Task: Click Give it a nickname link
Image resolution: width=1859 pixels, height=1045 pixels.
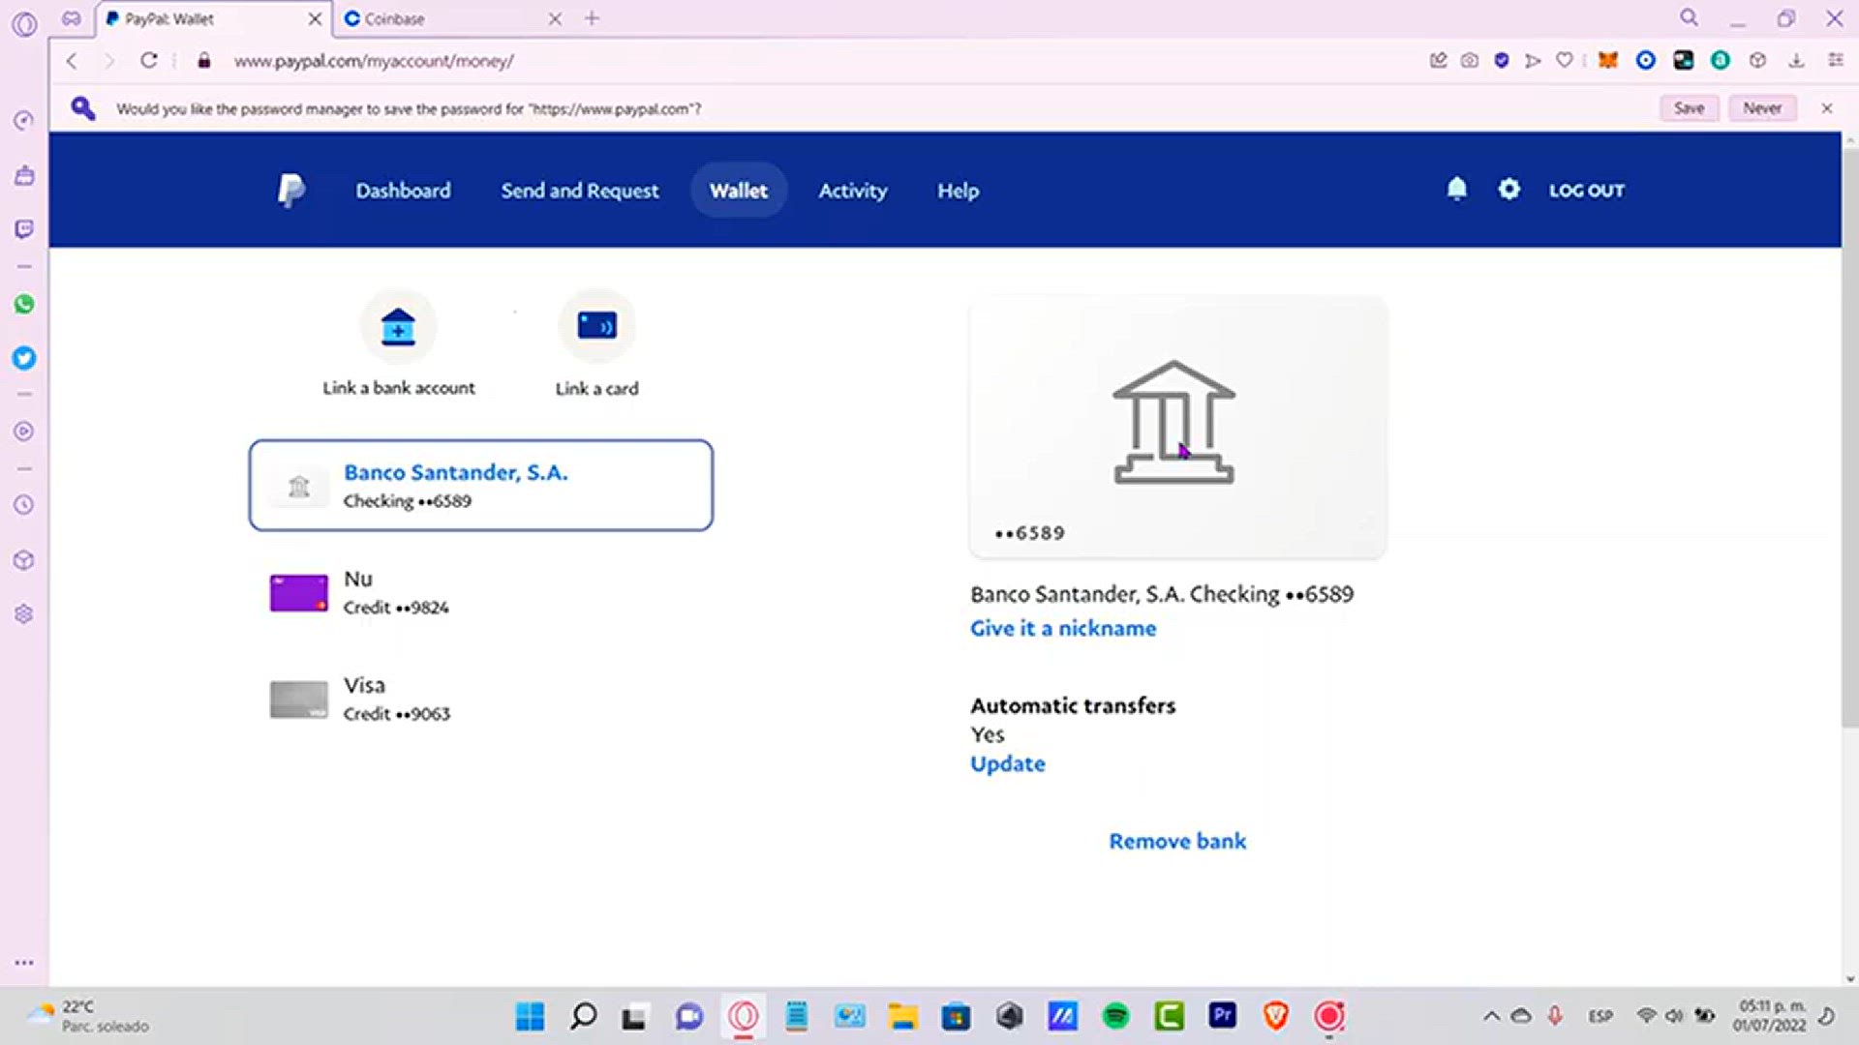Action: 1062,628
